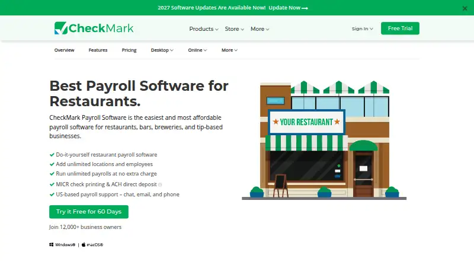Expand the Sign In dropdown
The width and height of the screenshot is (474, 261).
(362, 28)
